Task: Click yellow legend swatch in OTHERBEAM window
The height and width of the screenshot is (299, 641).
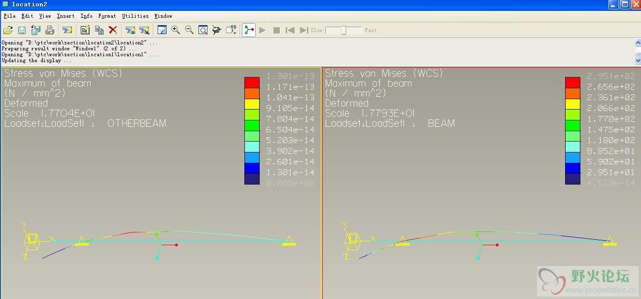Action: pyautogui.click(x=252, y=104)
